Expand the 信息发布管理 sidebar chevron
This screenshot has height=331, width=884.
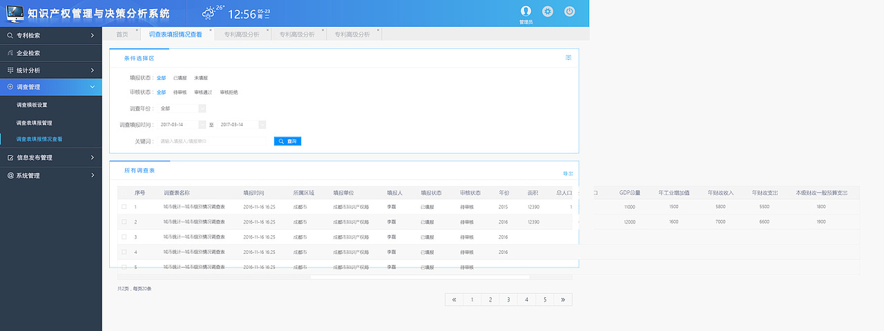point(93,157)
